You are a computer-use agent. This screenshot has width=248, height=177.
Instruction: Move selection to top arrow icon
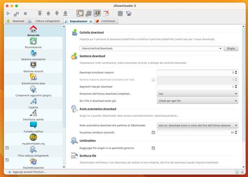click(x=40, y=13)
